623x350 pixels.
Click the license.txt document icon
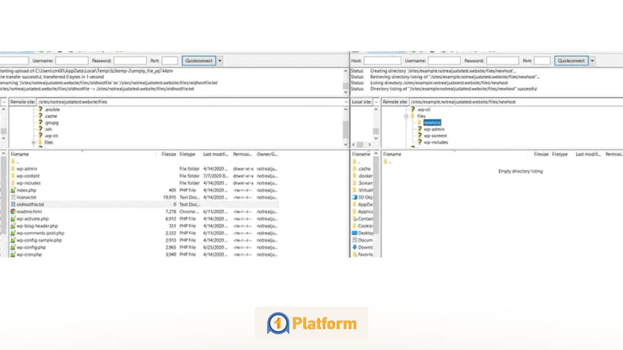[x=13, y=198]
